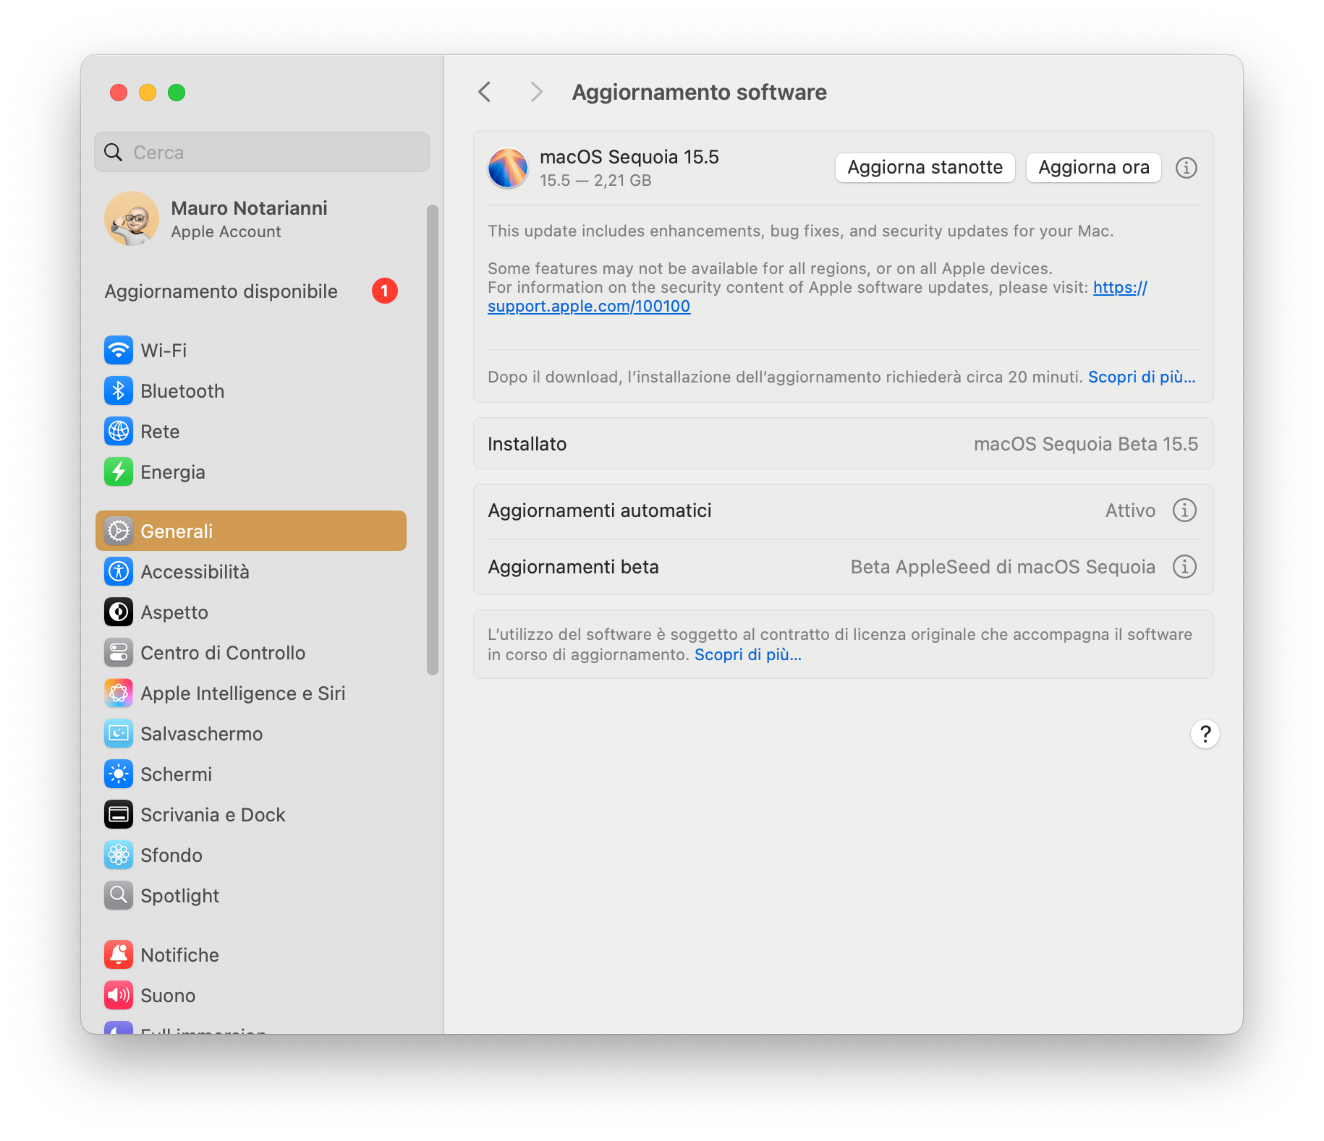This screenshot has width=1324, height=1141.
Task: Open the support.apple.com/100100 link
Action: pos(589,307)
